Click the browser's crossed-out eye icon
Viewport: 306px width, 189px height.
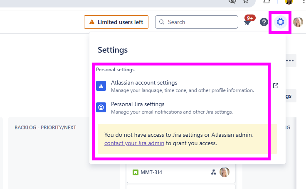pyautogui.click(x=232, y=1)
